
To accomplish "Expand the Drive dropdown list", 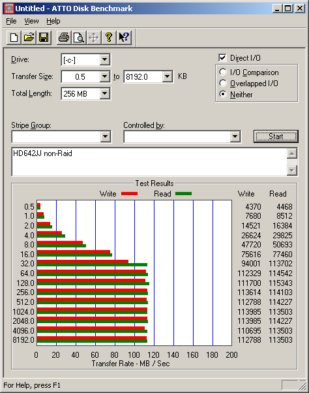I will click(105, 59).
